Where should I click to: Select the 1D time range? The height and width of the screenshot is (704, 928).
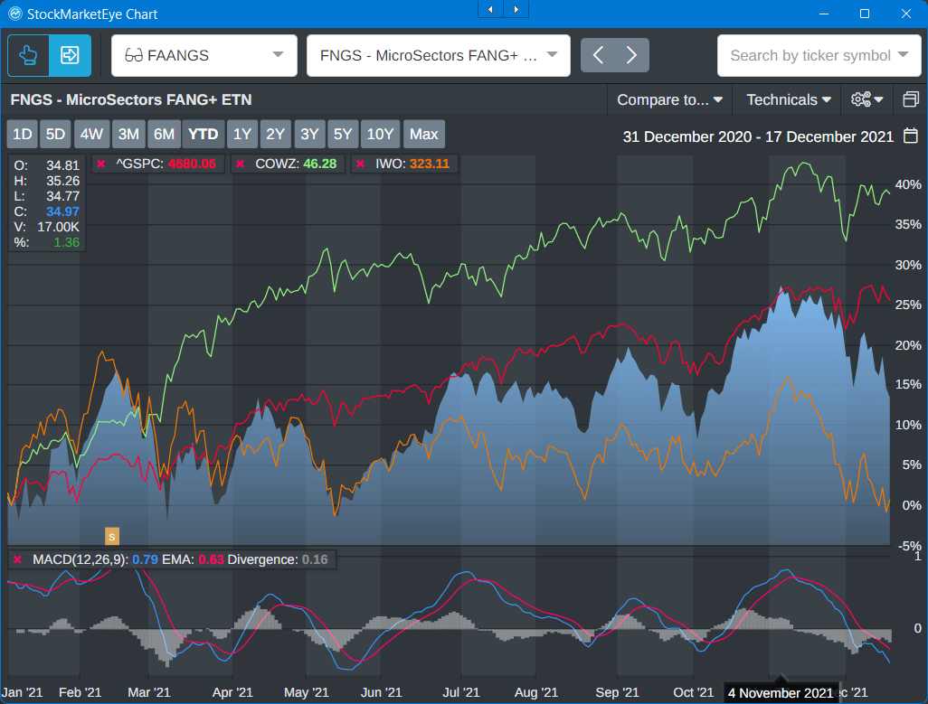pyautogui.click(x=23, y=134)
